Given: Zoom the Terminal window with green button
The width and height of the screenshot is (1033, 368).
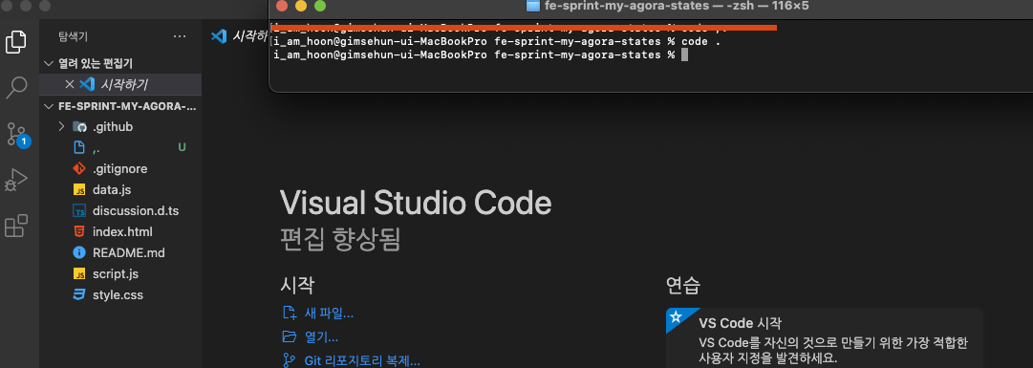Looking at the screenshot, I should (x=320, y=6).
